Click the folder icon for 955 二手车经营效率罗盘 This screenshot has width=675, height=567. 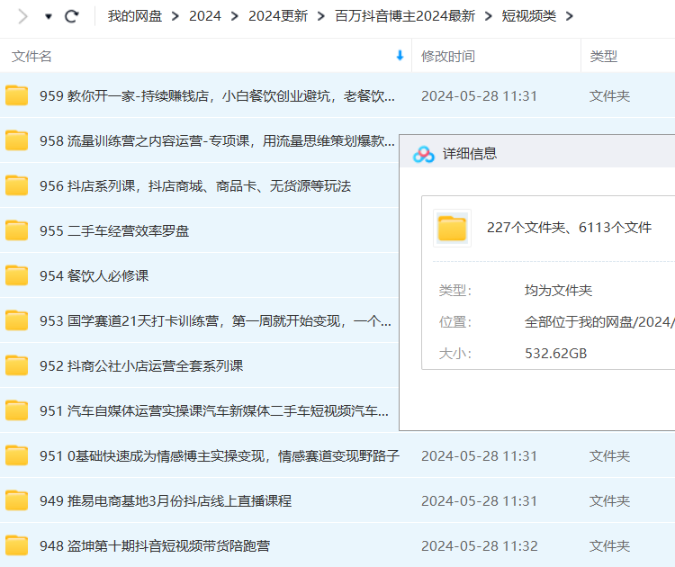point(17,230)
